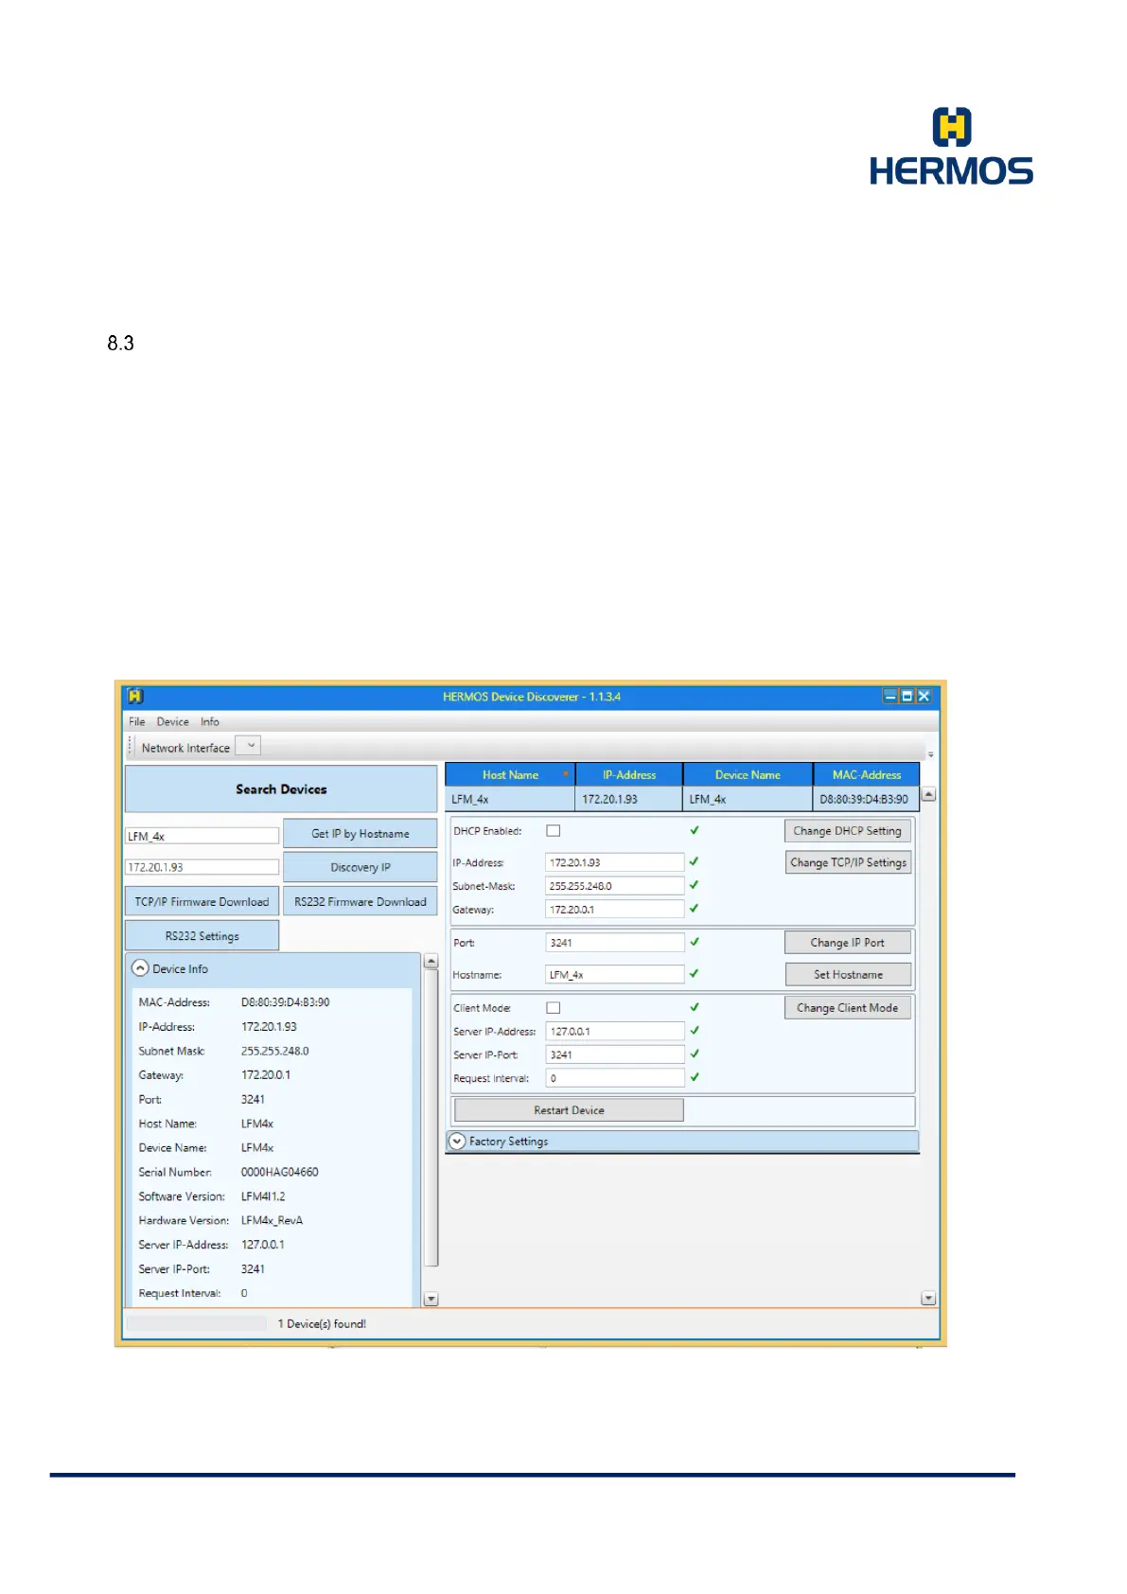The height and width of the screenshot is (1594, 1127).
Task: Click the Serial Number value 0000HAG04660
Action: 279,1172
